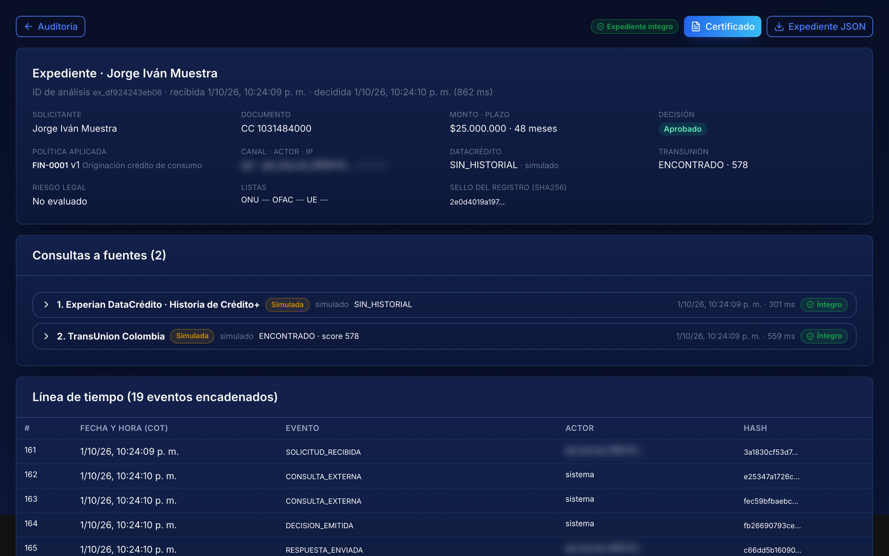Image resolution: width=889 pixels, height=556 pixels.
Task: Click DECISION_EMITIDA event in row 164
Action: pos(319,526)
